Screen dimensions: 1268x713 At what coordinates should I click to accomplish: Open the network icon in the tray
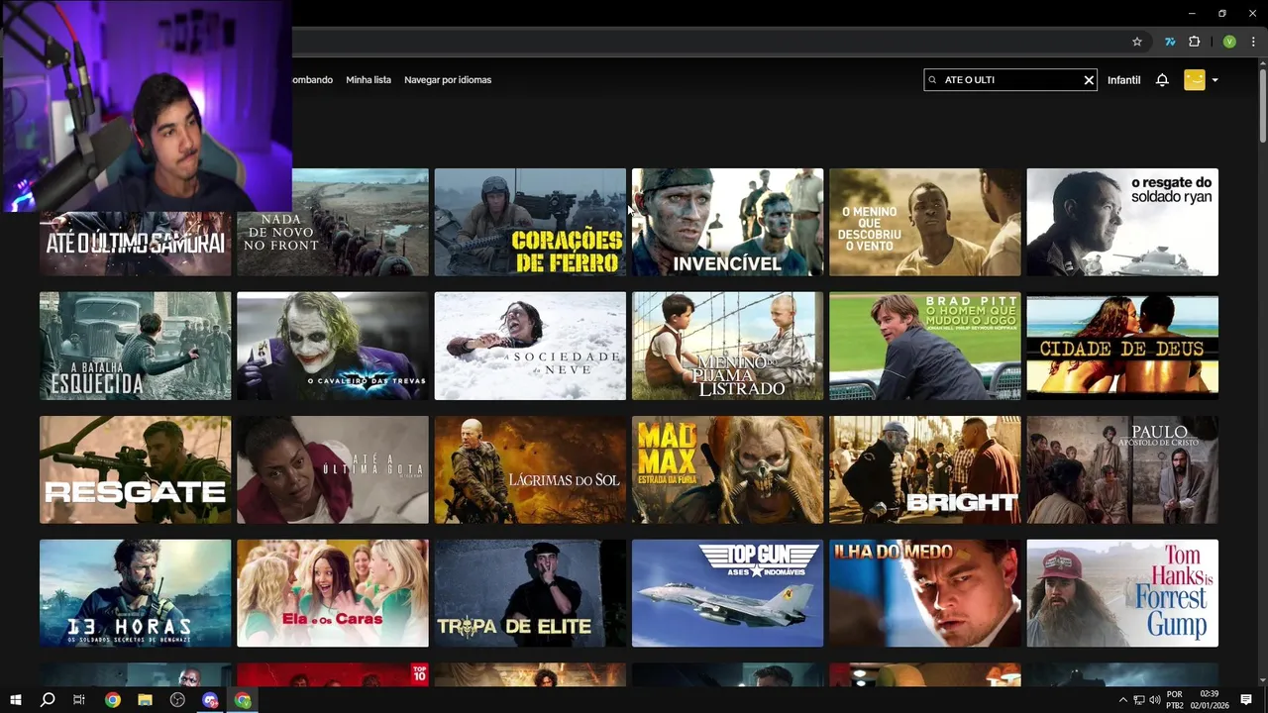pos(1139,700)
